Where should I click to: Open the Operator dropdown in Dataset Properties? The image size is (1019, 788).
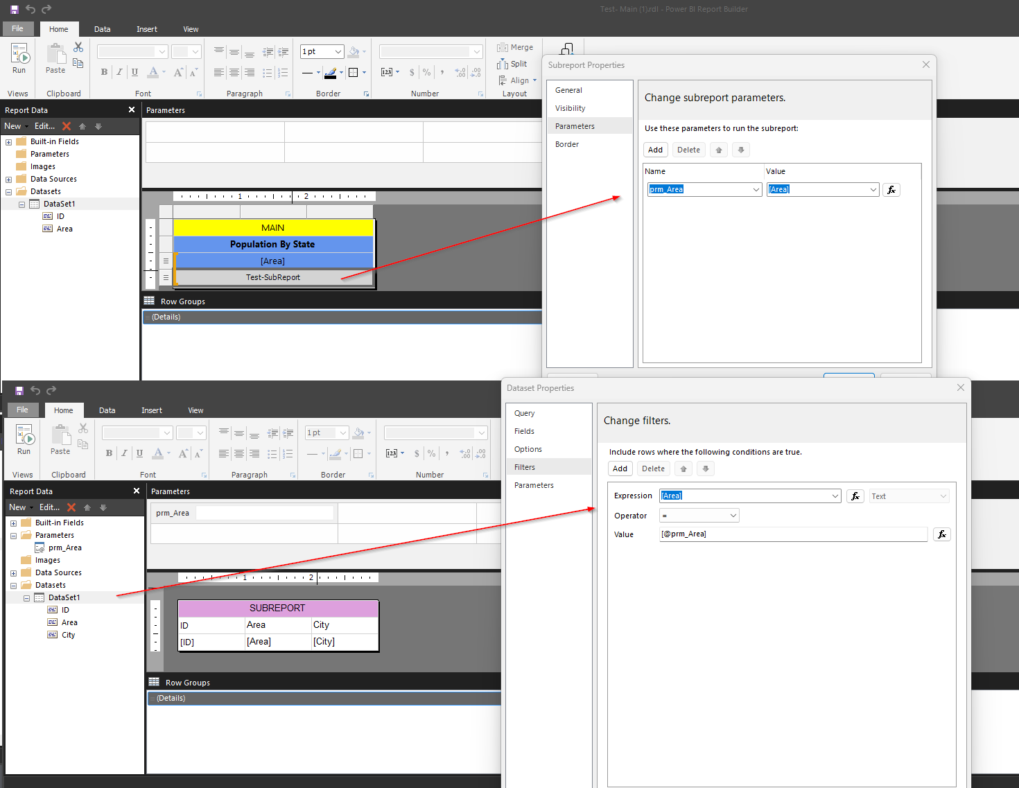pyautogui.click(x=733, y=516)
